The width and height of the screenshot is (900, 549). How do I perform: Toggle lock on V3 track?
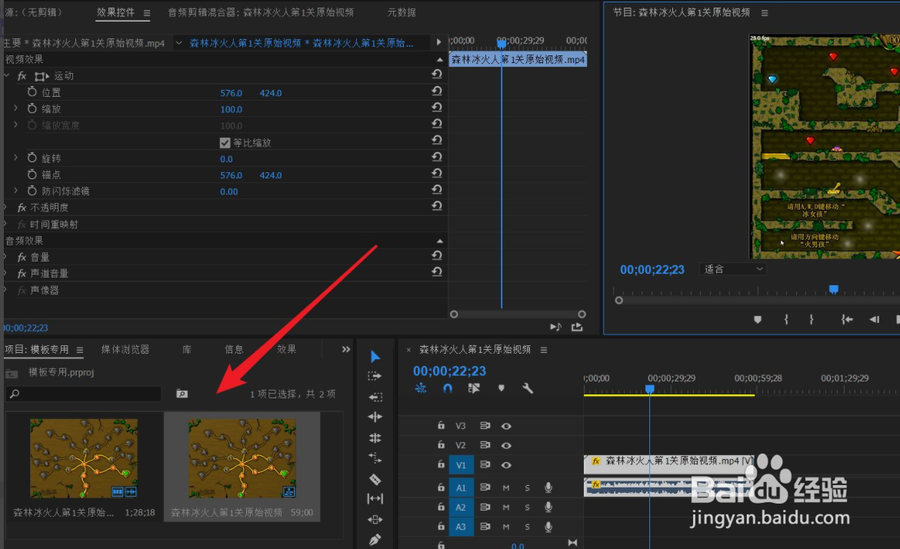pyautogui.click(x=441, y=425)
